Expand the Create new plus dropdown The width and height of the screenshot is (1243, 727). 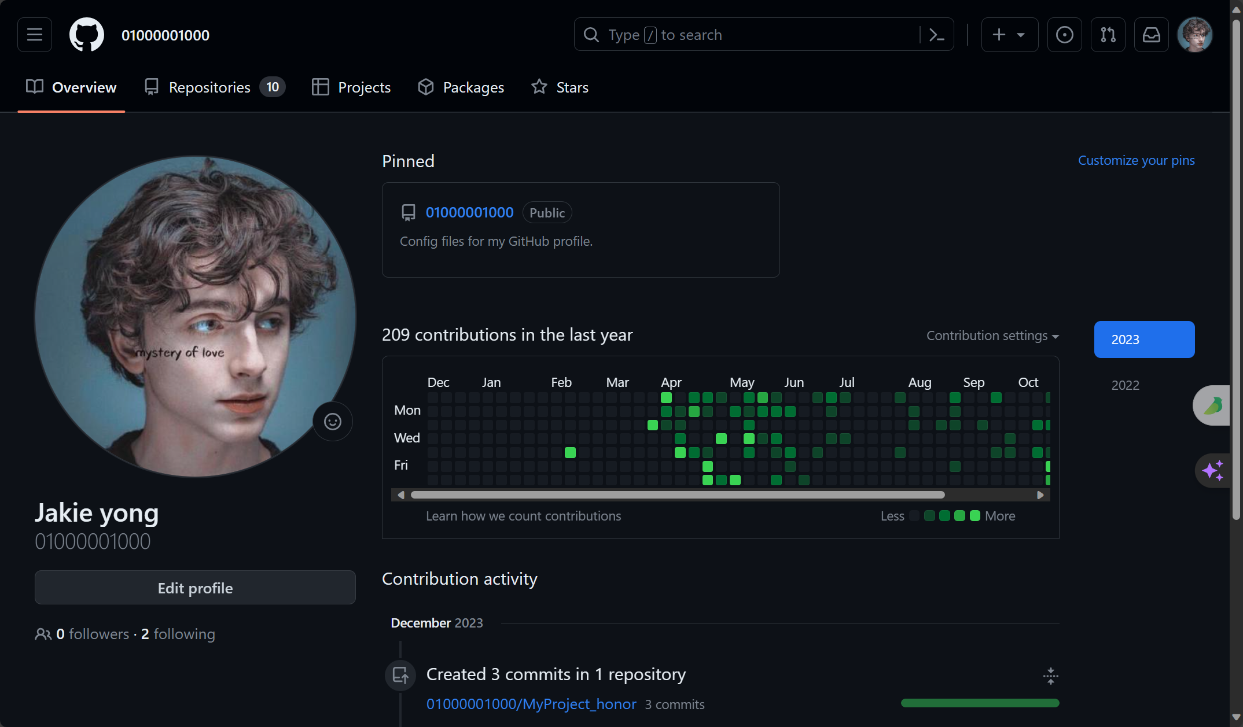point(1009,35)
